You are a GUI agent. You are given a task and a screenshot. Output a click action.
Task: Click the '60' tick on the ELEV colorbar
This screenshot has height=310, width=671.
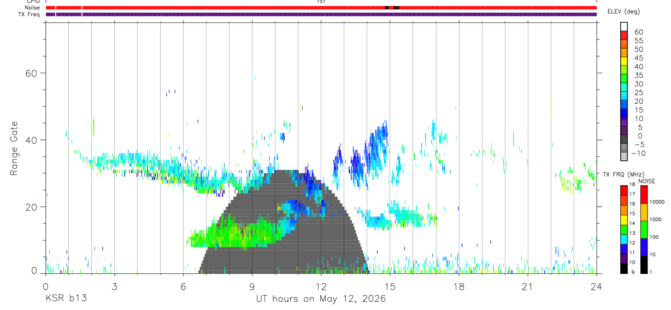[638, 32]
